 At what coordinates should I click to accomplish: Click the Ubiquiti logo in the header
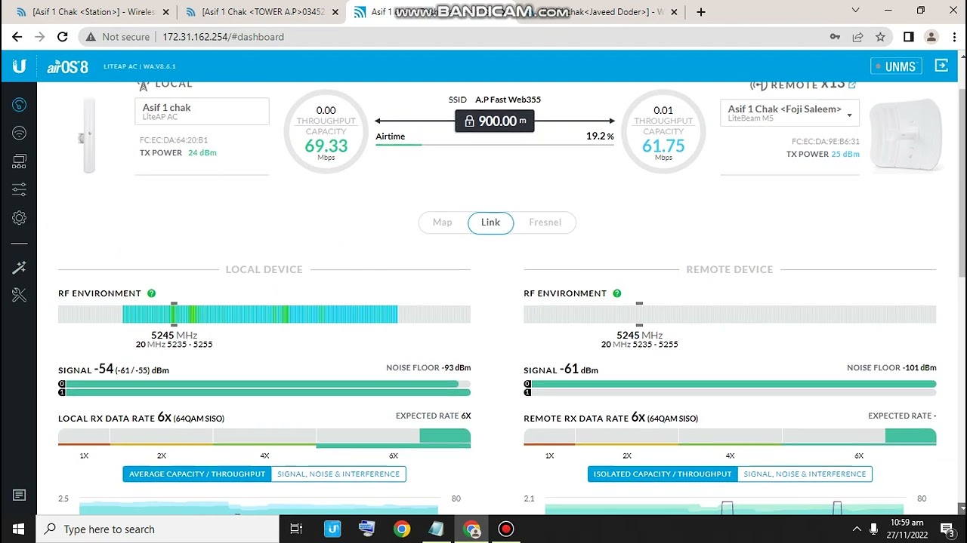pos(20,66)
